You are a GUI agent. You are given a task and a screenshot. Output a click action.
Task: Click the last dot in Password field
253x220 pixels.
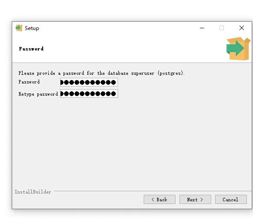[113, 83]
